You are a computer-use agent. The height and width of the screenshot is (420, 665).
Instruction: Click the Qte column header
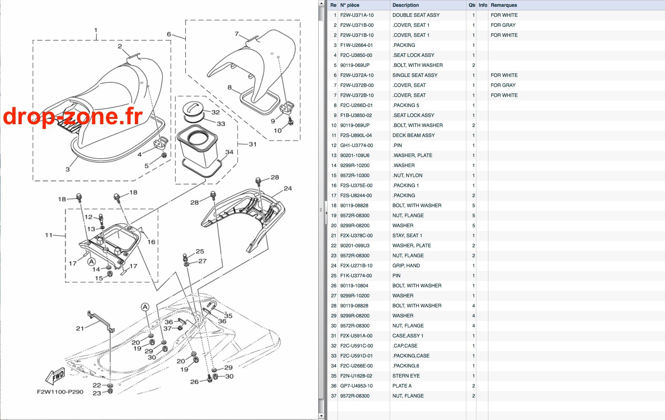471,5
